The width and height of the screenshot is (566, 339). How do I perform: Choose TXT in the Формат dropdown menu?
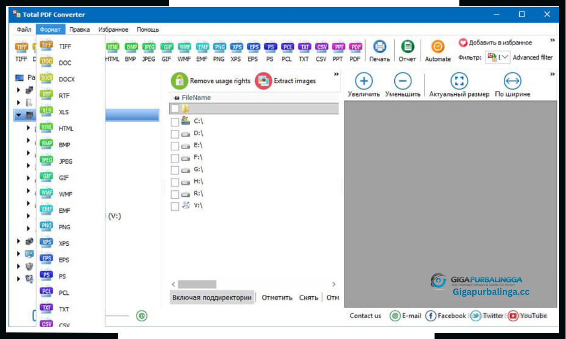click(71, 309)
